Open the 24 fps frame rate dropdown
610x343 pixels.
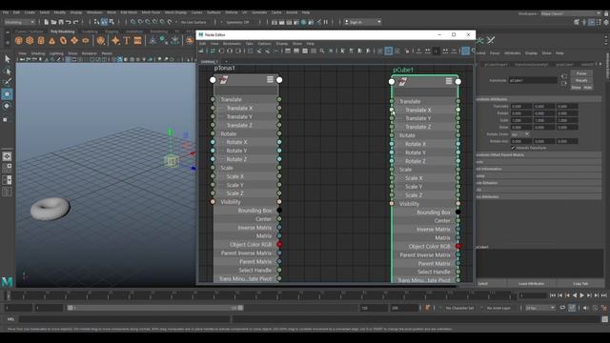coord(540,308)
